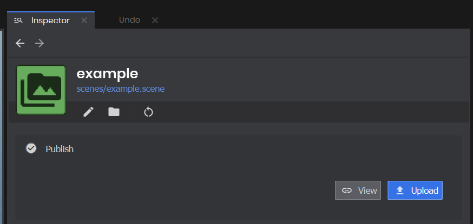This screenshot has height=224, width=473.
Task: Click the Publish label text
Action: pyautogui.click(x=60, y=149)
